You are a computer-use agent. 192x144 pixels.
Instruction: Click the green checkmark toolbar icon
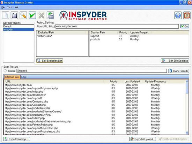(32, 15)
